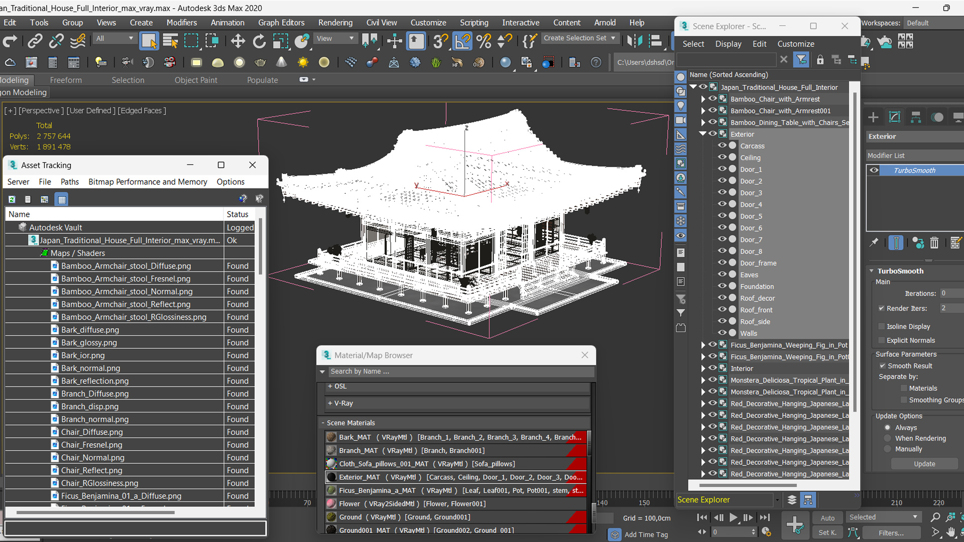Refresh the Asset Tracking list
This screenshot has height=542, width=964.
point(12,199)
